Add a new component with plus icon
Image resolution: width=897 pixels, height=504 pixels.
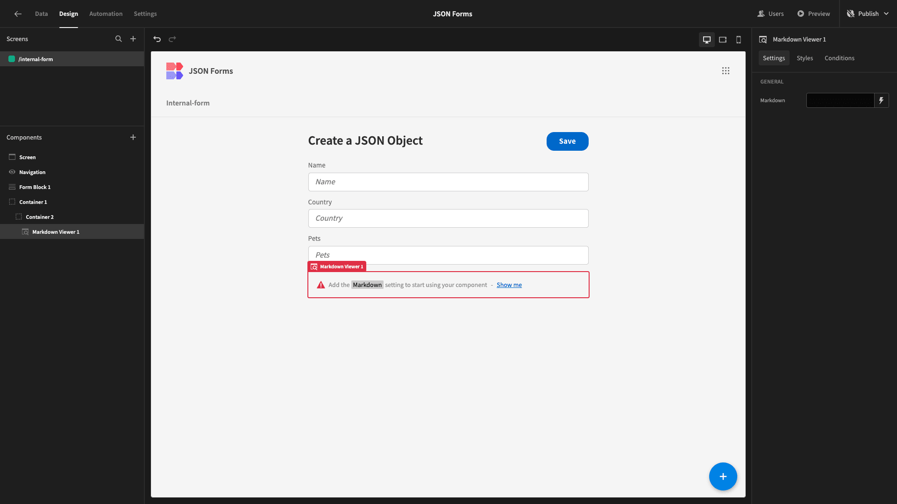coord(133,137)
